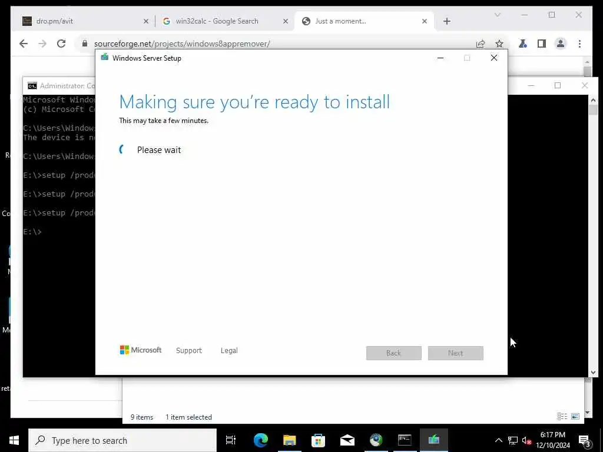Click the Next button in Setup
Viewport: 603px width, 452px height.
456,353
